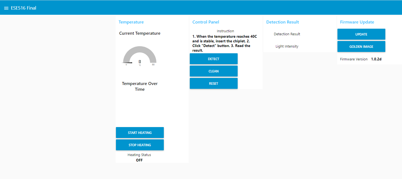Viewport: 402px width, 179px height.
Task: Click the Firmware Update panel heading
Action: point(357,22)
